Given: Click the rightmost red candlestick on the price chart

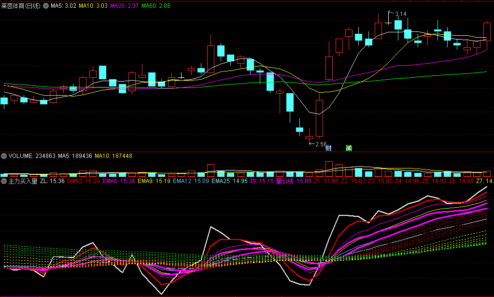Looking at the screenshot, I should point(487,32).
